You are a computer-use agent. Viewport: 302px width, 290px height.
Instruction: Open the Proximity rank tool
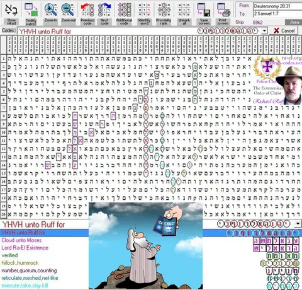pyautogui.click(x=164, y=10)
